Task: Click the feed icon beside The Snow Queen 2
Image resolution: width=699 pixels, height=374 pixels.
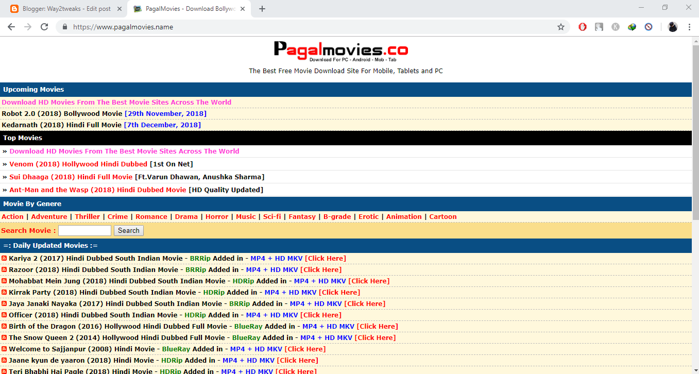Action: (x=4, y=337)
